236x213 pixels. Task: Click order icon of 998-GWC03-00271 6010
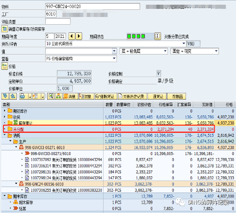tap(21, 147)
